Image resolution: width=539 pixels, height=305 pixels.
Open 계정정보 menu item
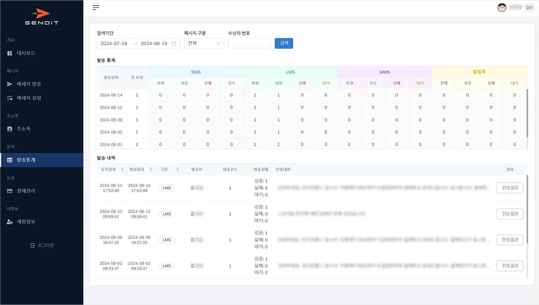click(41, 222)
